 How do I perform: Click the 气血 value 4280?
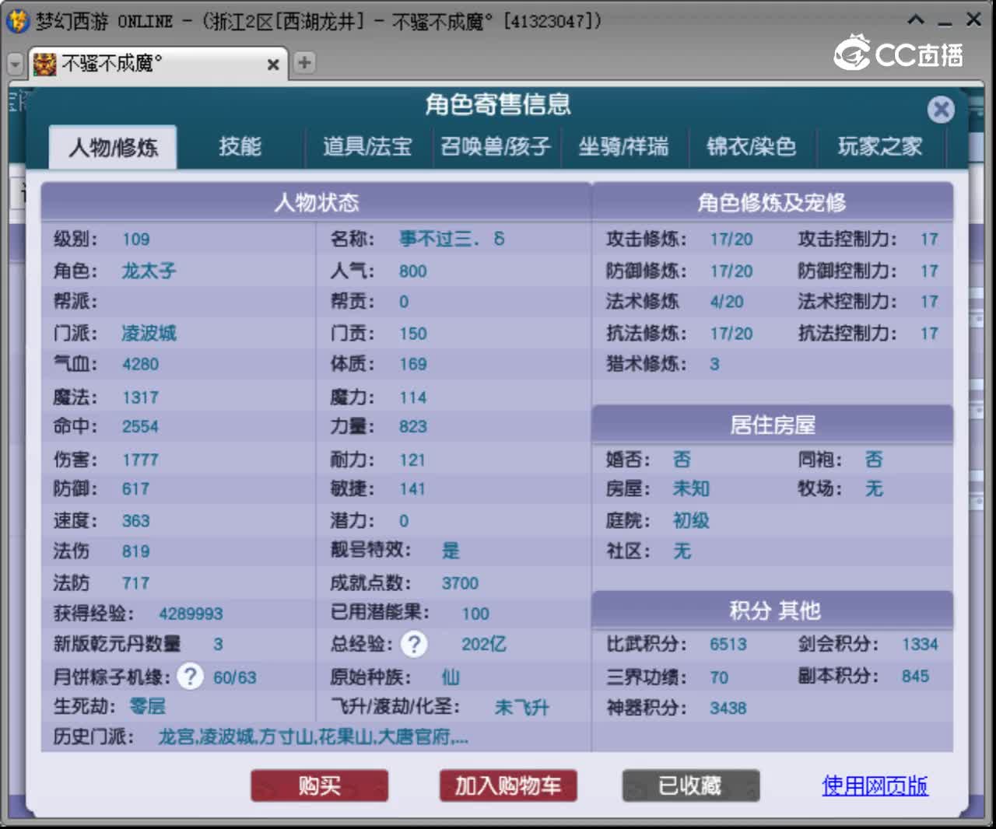pyautogui.click(x=140, y=364)
